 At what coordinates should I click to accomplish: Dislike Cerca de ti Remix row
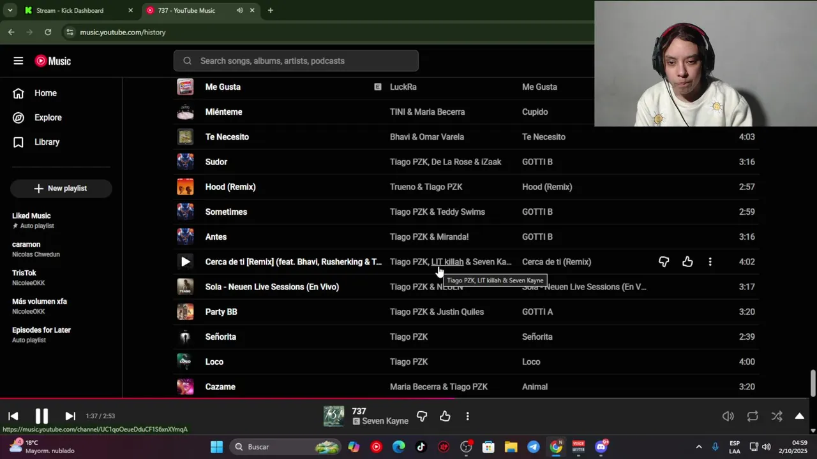(x=664, y=261)
